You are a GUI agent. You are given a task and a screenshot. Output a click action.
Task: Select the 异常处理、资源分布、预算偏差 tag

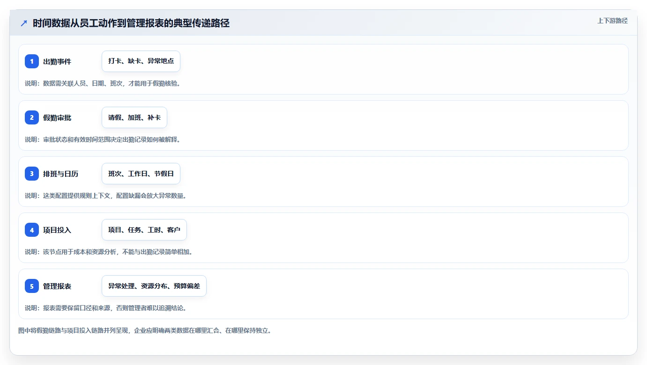coord(154,286)
